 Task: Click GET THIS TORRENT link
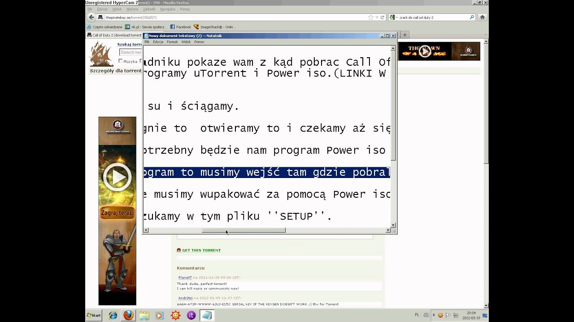click(201, 250)
